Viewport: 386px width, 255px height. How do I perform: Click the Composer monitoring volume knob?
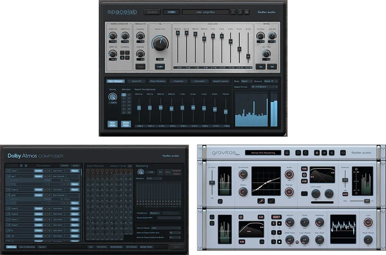tap(140, 172)
